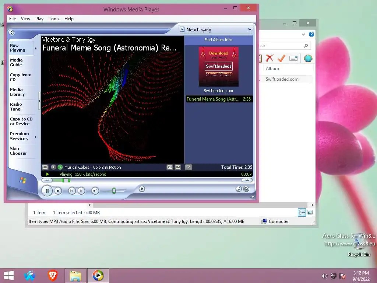This screenshot has width=377, height=283.
Task: Mute the audio via the speaker button
Action: click(95, 191)
